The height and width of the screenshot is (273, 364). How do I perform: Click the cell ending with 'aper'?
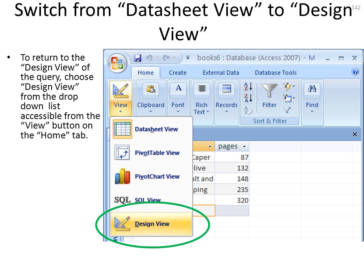pyautogui.click(x=204, y=157)
